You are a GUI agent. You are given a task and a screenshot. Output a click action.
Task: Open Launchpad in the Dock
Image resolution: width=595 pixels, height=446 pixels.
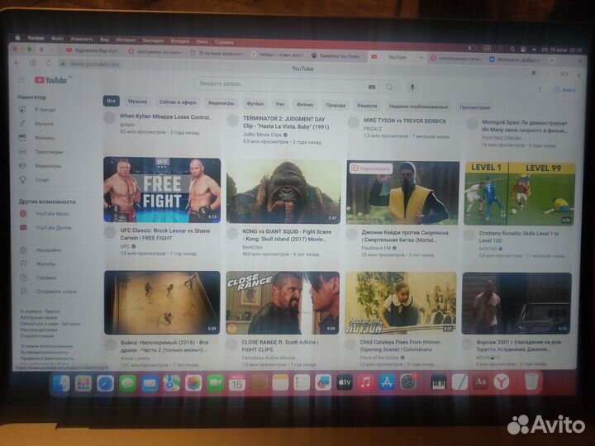pyautogui.click(x=83, y=383)
